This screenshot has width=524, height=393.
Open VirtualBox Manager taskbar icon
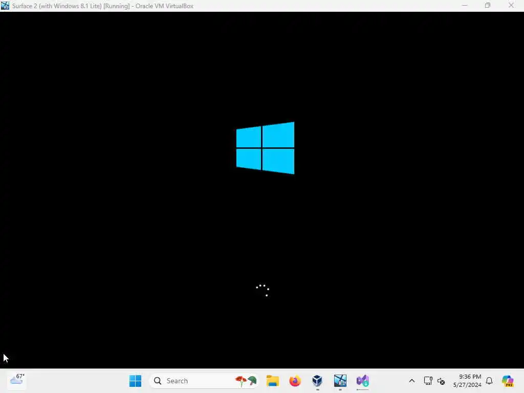(x=317, y=381)
